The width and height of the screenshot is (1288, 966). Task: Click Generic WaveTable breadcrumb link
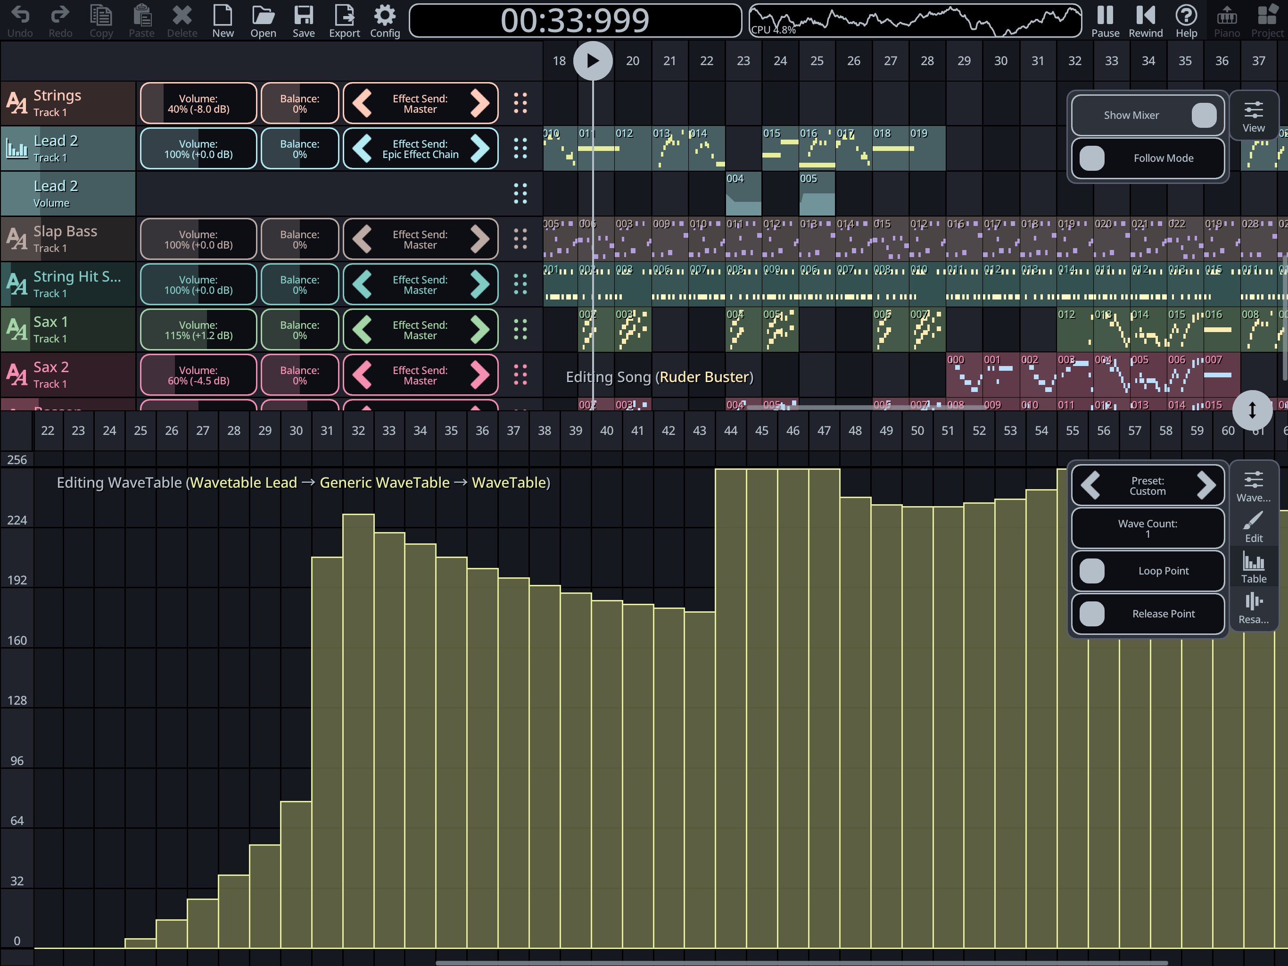click(384, 483)
